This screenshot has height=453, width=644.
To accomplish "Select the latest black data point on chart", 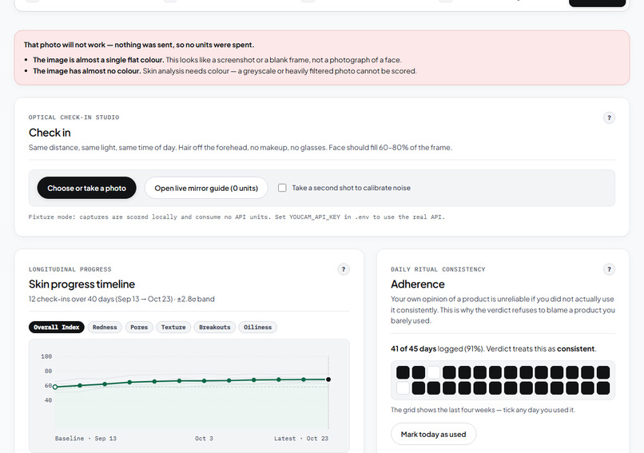I will pos(328,379).
